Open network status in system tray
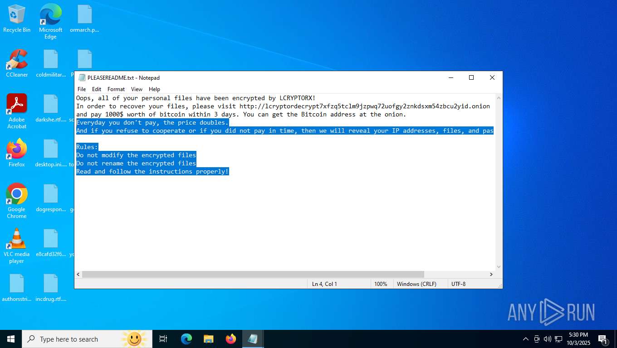 pyautogui.click(x=558, y=339)
